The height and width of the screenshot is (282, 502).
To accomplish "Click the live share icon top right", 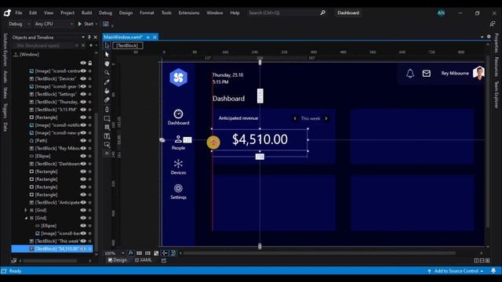I will (x=493, y=24).
